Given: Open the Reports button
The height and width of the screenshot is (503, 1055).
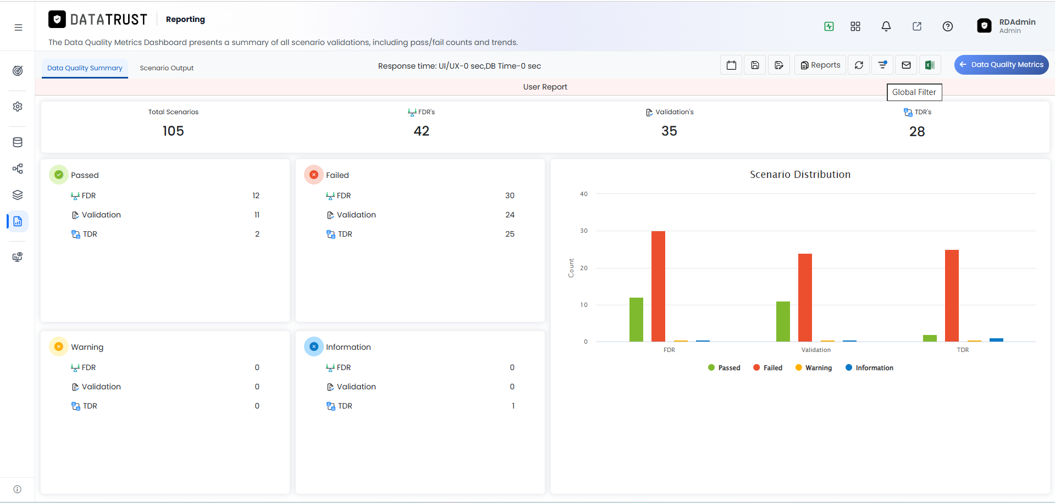Looking at the screenshot, I should point(820,65).
